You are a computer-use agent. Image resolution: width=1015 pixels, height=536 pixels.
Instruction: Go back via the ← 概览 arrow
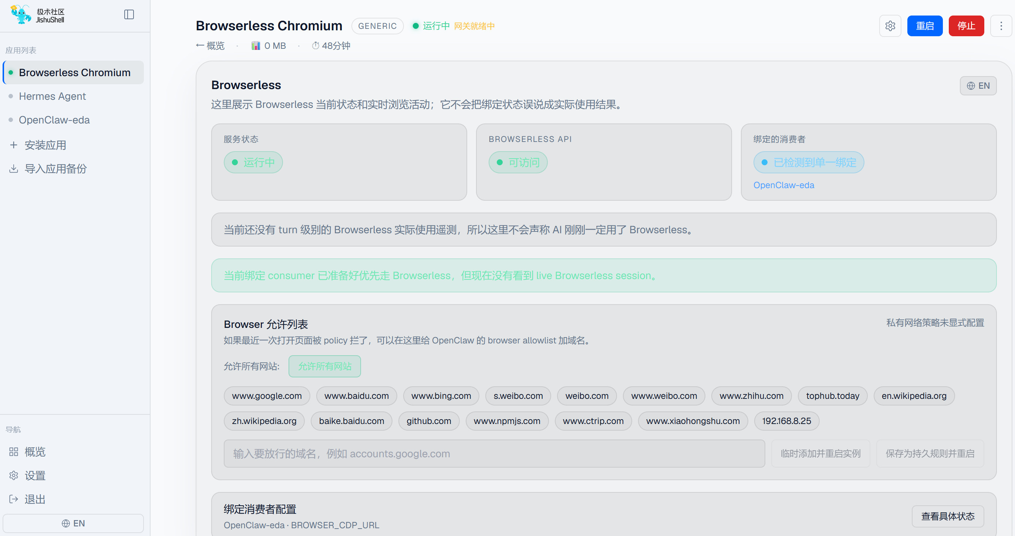tap(210, 46)
